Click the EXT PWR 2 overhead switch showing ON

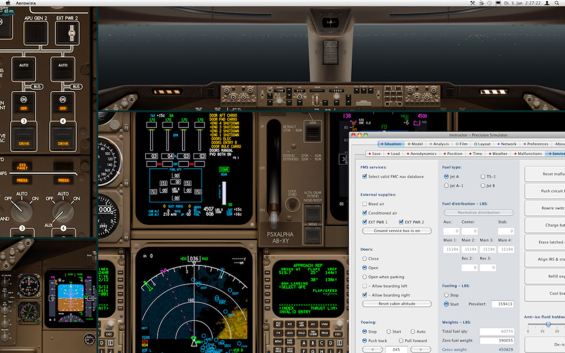(67, 33)
